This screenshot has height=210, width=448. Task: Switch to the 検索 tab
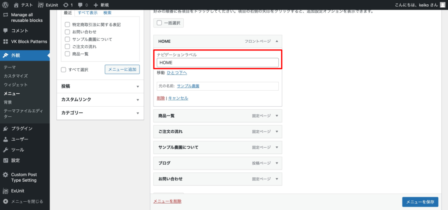coord(108,13)
